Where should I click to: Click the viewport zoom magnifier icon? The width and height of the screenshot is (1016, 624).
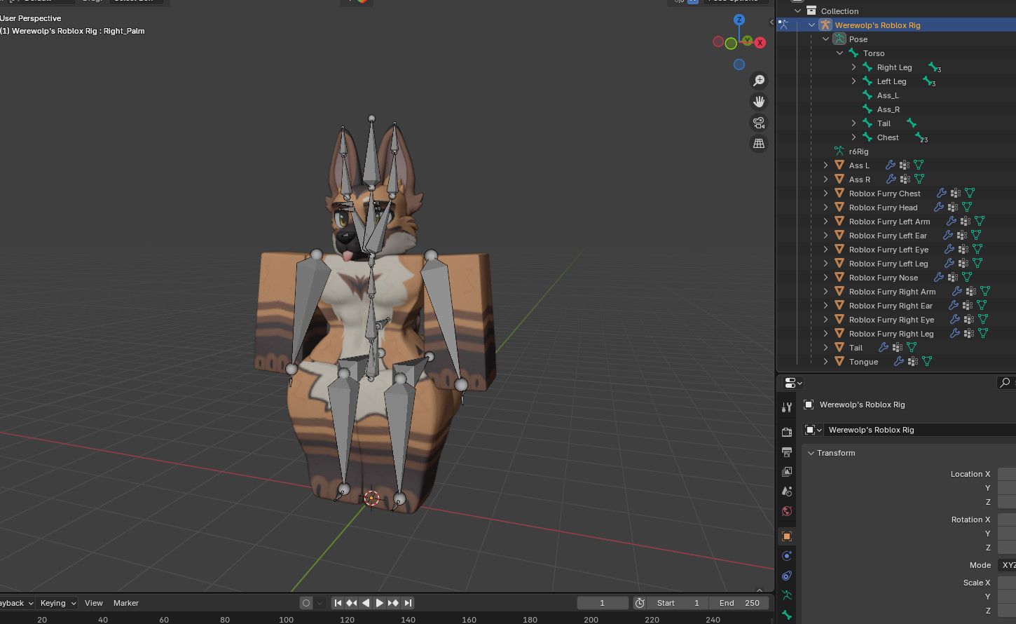coord(759,81)
